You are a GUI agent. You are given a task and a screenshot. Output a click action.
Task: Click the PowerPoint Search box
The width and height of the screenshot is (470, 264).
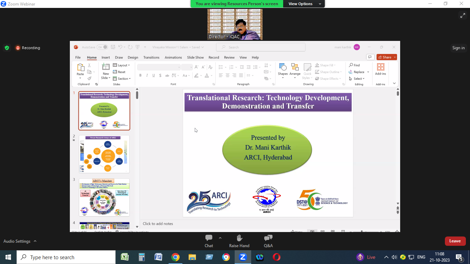pos(261,47)
